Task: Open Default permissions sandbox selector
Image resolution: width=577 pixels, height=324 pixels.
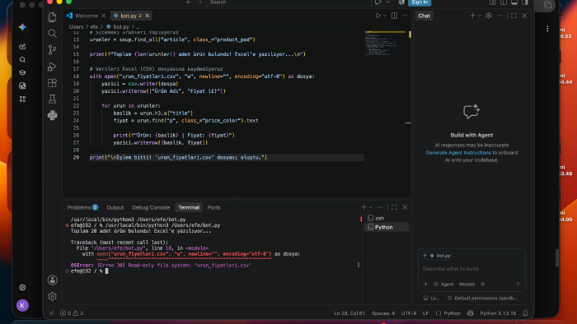Action: click(x=483, y=298)
